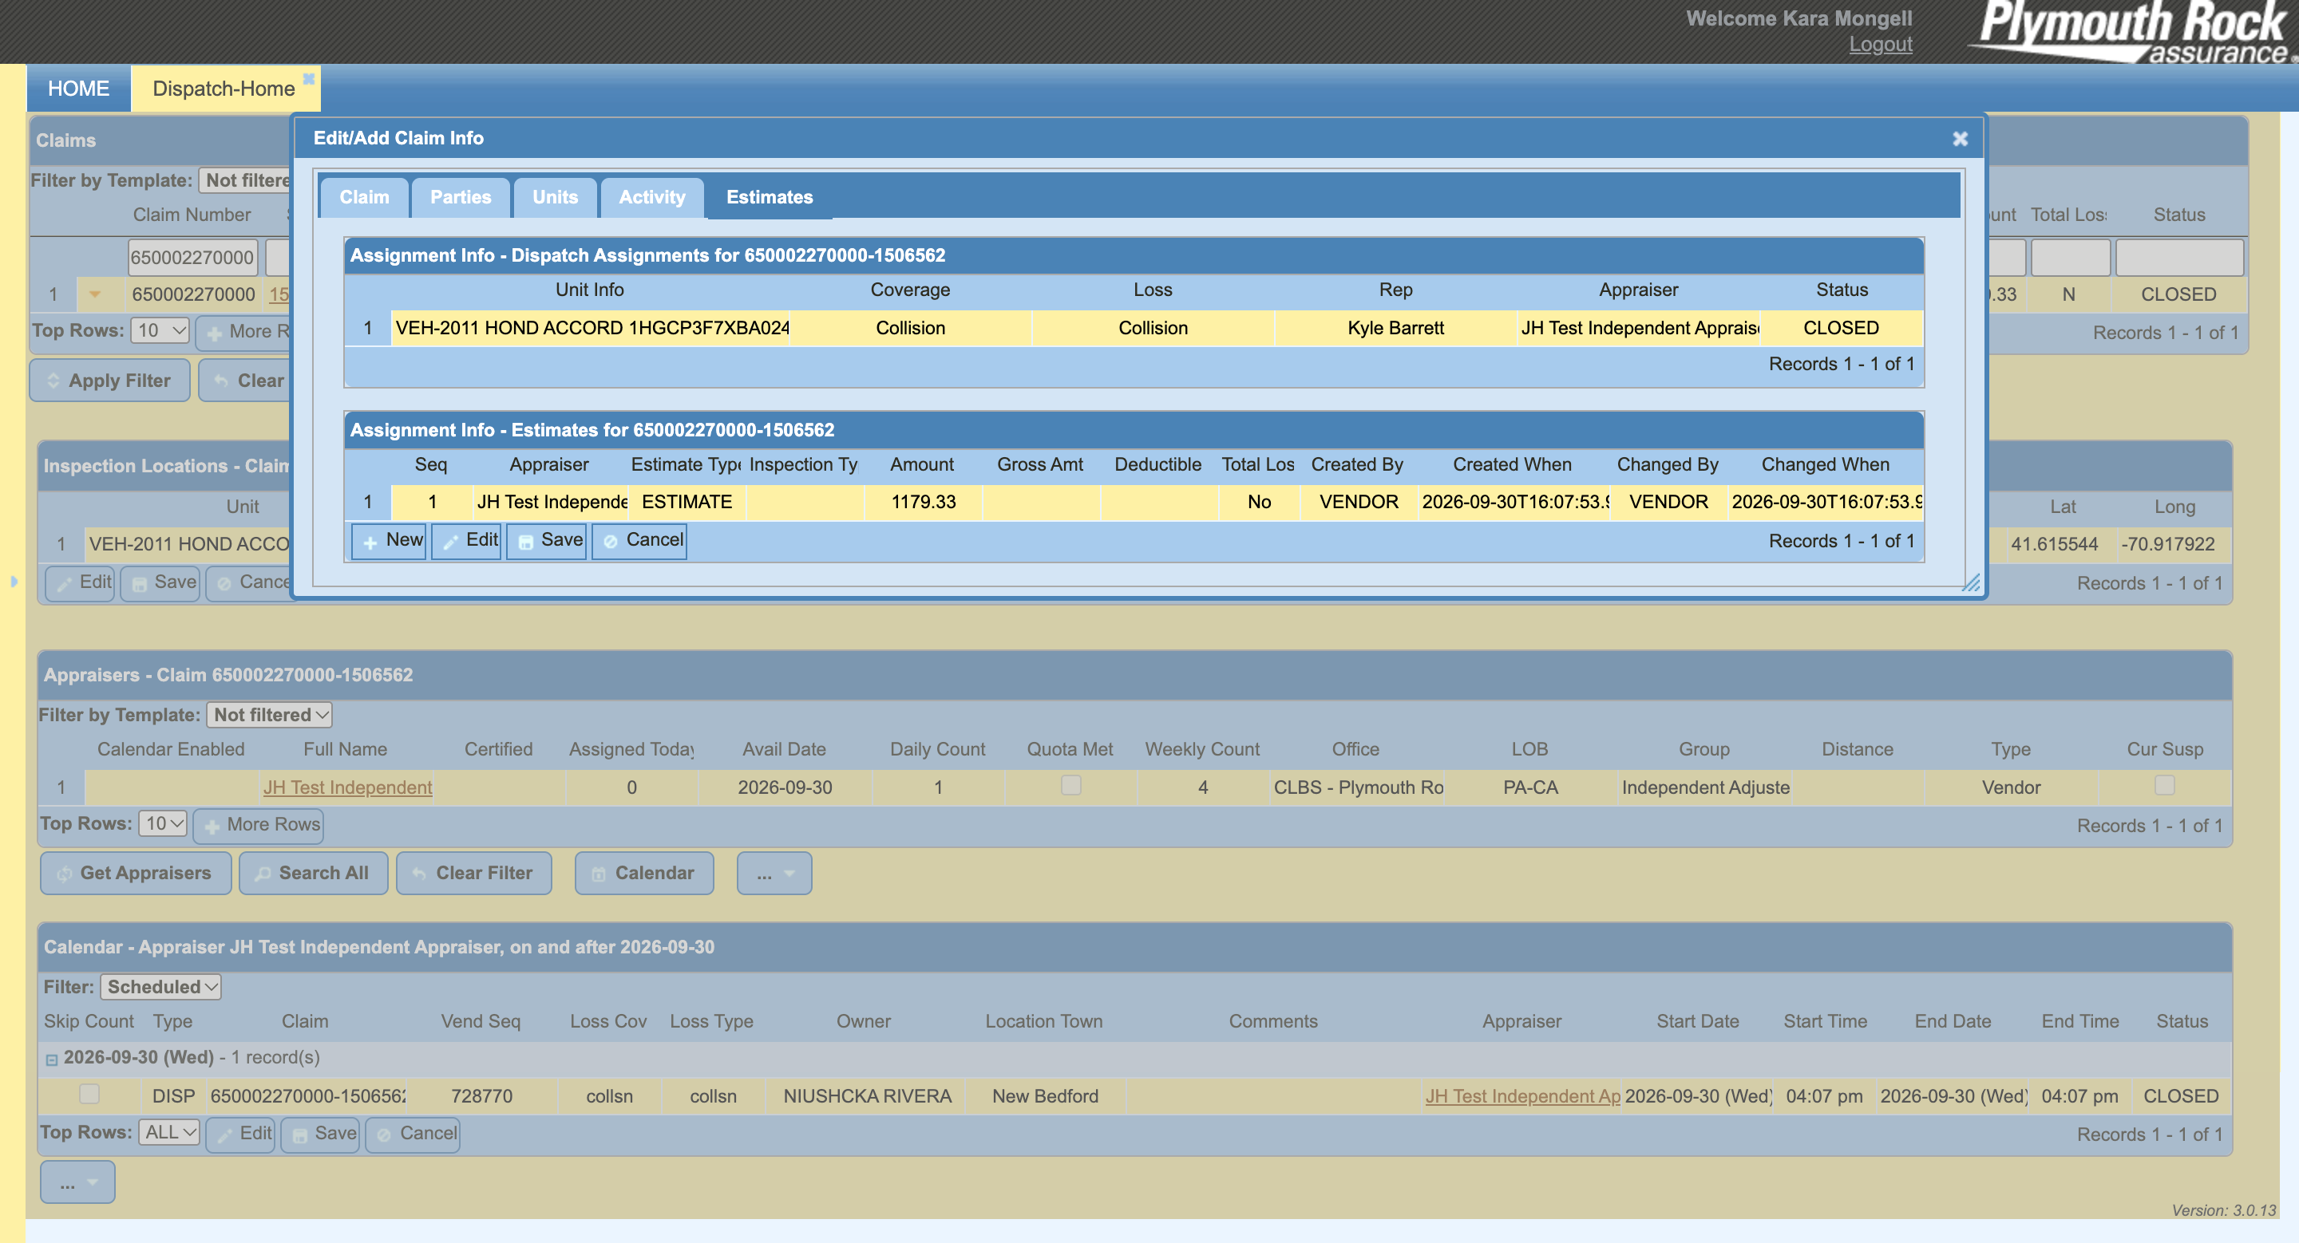Open the appraiser Calendar button
This screenshot has height=1243, width=2299.
644,874
